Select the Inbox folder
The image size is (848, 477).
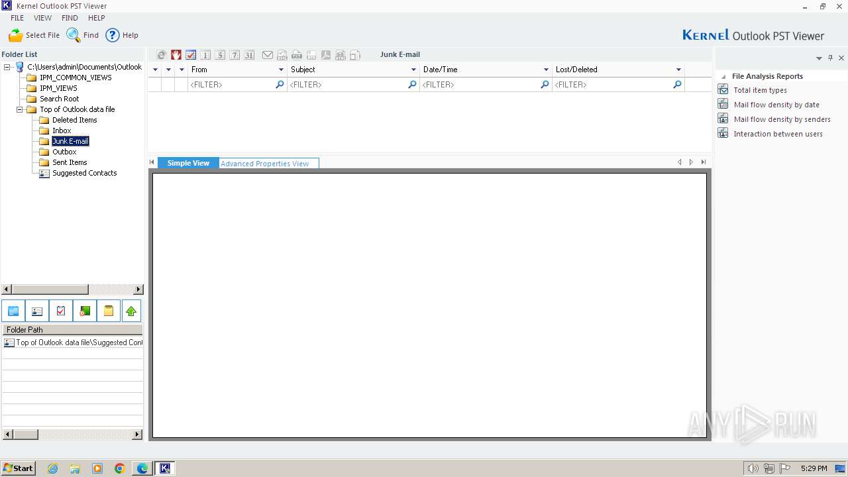[x=62, y=131]
